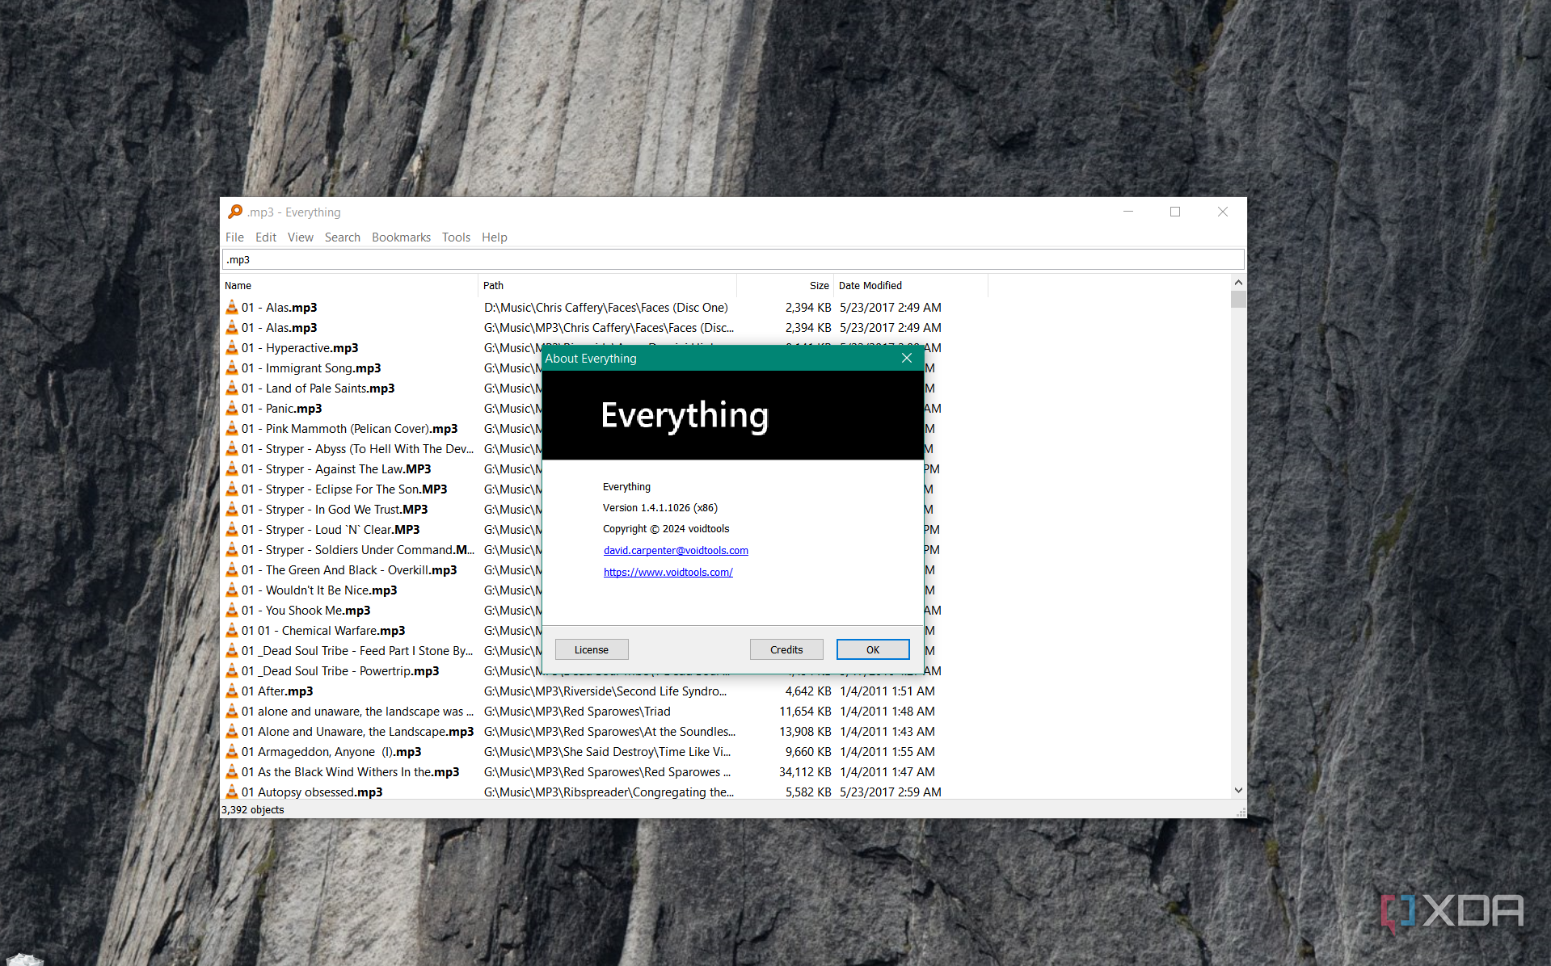Select 01 - Stryper - Against The Law.MP3
This screenshot has height=966, width=1551.
(336, 469)
